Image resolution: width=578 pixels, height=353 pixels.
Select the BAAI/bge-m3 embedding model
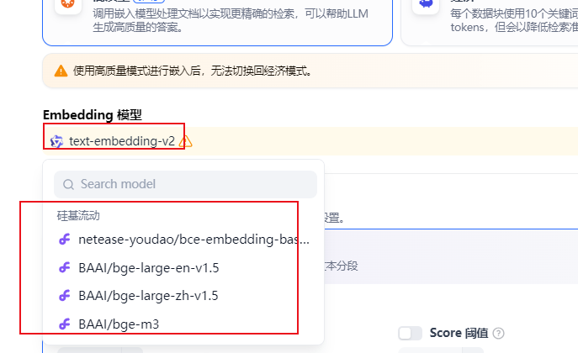coord(183,324)
